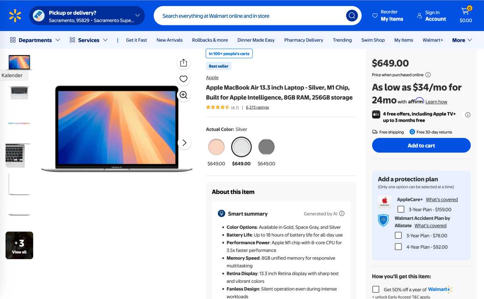Show next product image arrow
Viewport: 484px width, 299px height.
tap(184, 142)
